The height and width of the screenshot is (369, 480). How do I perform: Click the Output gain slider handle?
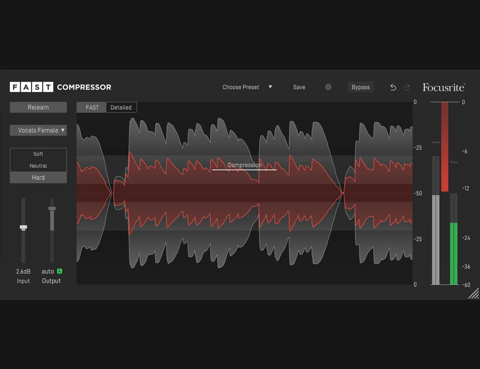[x=52, y=209]
